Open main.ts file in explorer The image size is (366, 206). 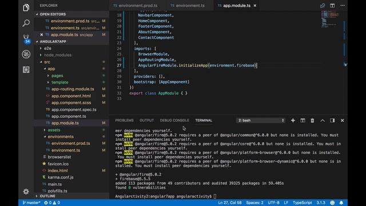click(71, 184)
